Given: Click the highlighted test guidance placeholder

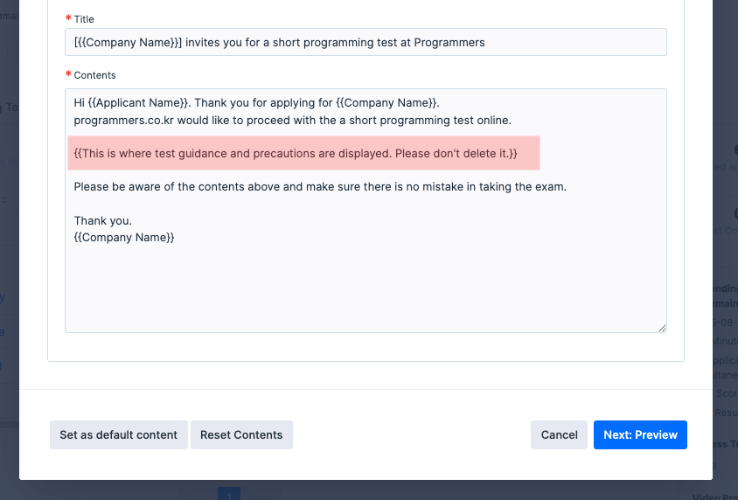Looking at the screenshot, I should pos(296,154).
